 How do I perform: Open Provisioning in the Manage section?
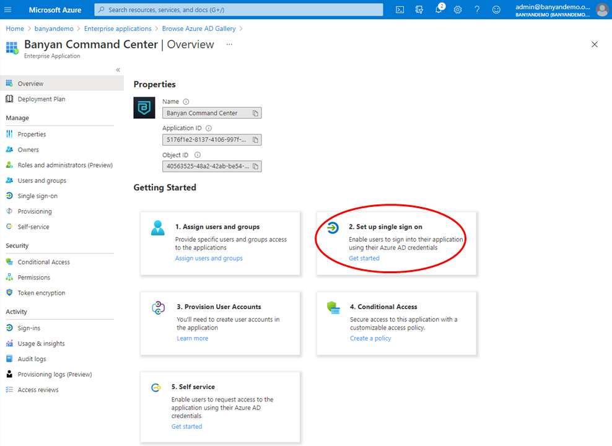click(x=35, y=212)
